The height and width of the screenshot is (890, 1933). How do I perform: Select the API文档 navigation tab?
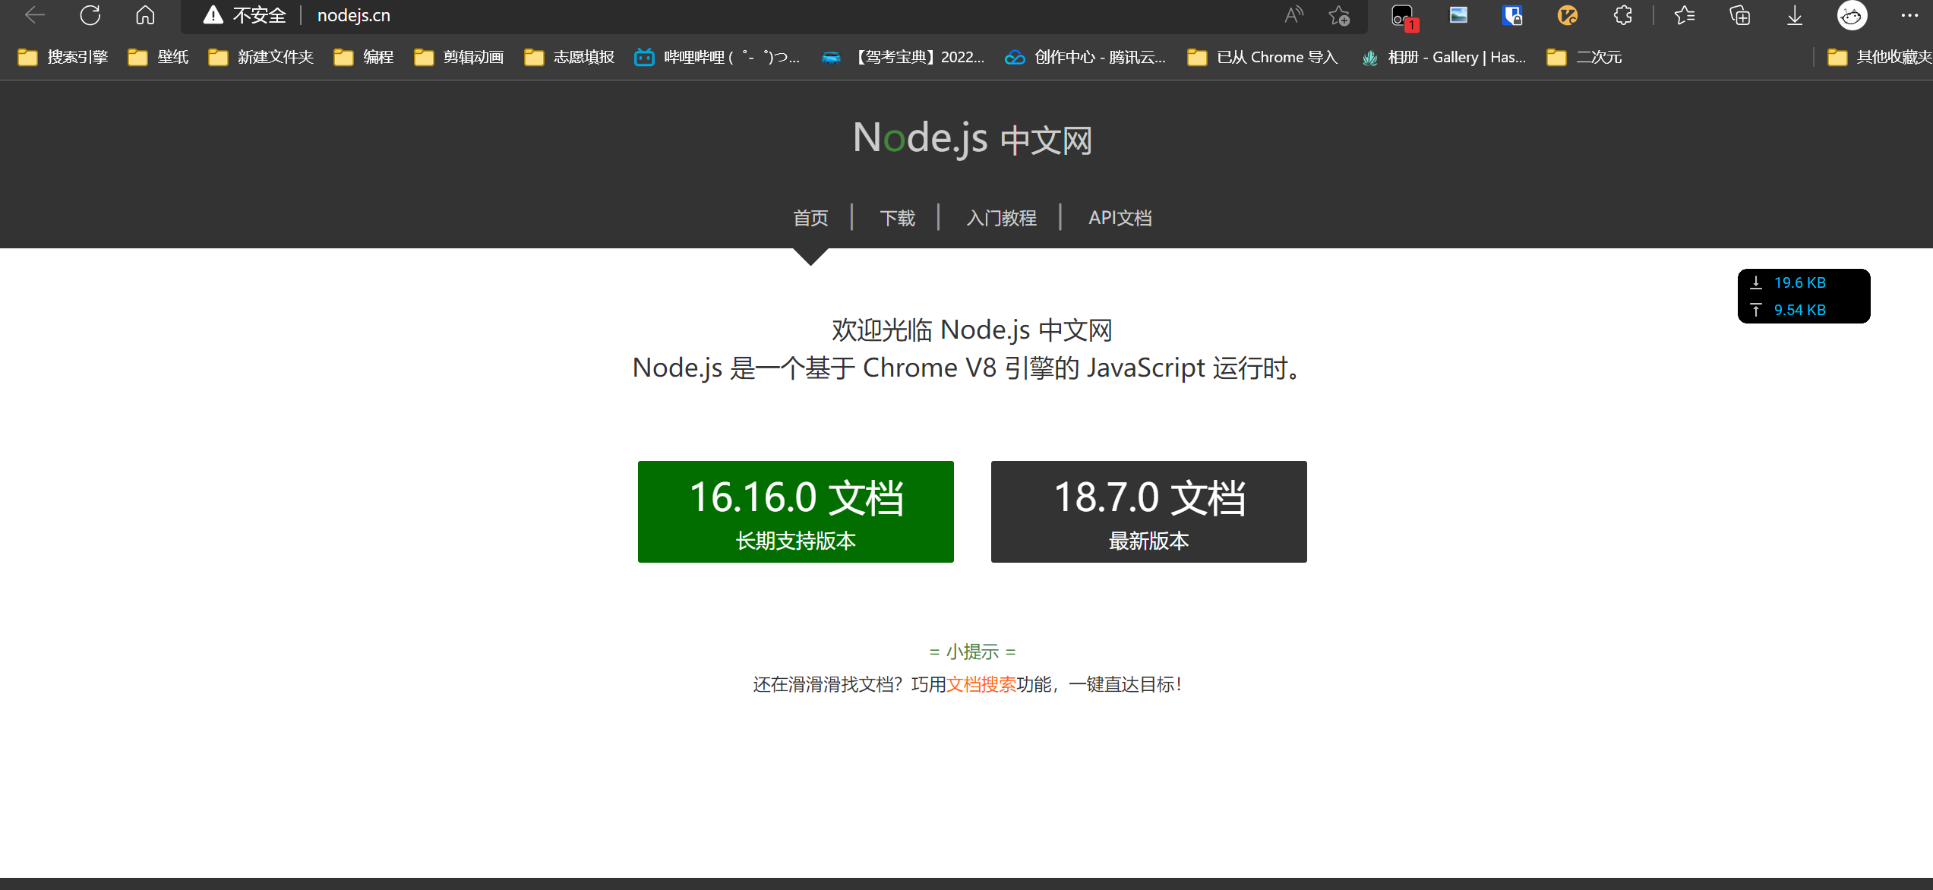[x=1120, y=218]
